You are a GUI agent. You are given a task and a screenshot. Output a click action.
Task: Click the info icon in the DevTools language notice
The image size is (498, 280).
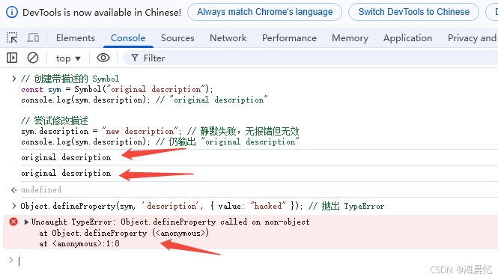12,13
